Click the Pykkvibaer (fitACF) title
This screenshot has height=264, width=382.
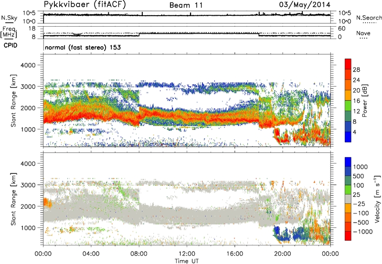point(85,5)
